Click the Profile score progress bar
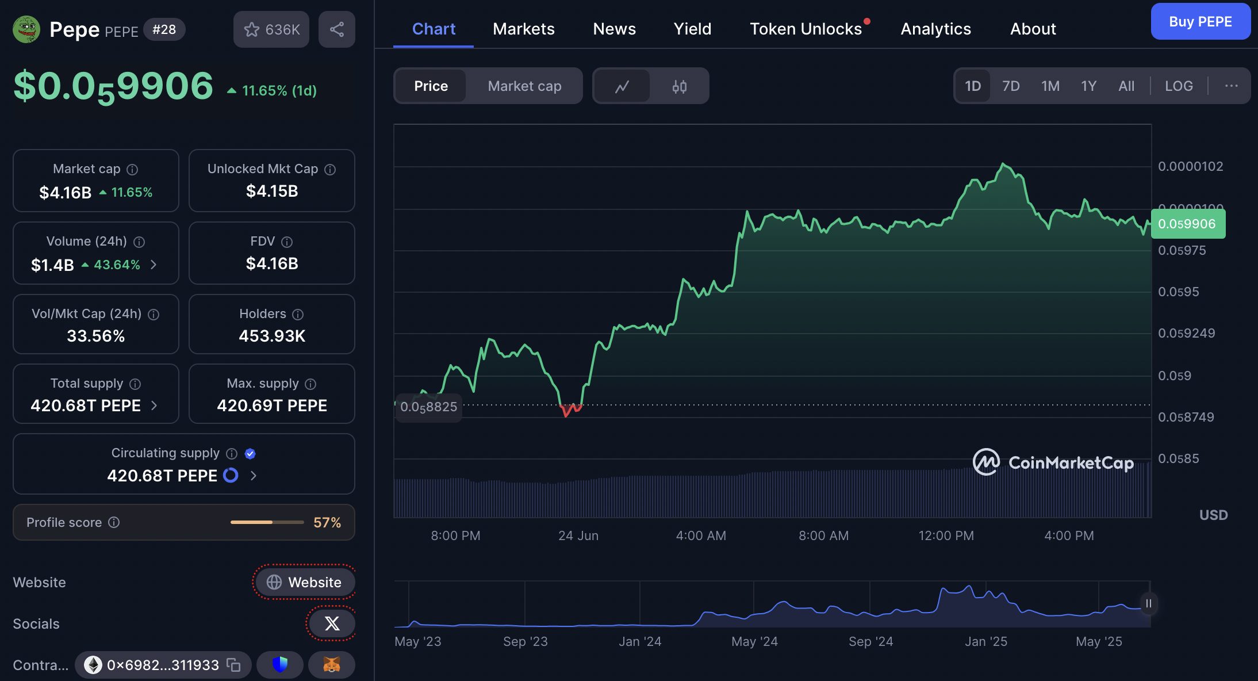Viewport: 1258px width, 681px height. tap(267, 522)
